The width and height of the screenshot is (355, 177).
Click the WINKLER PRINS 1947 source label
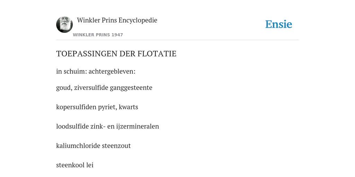(98, 35)
